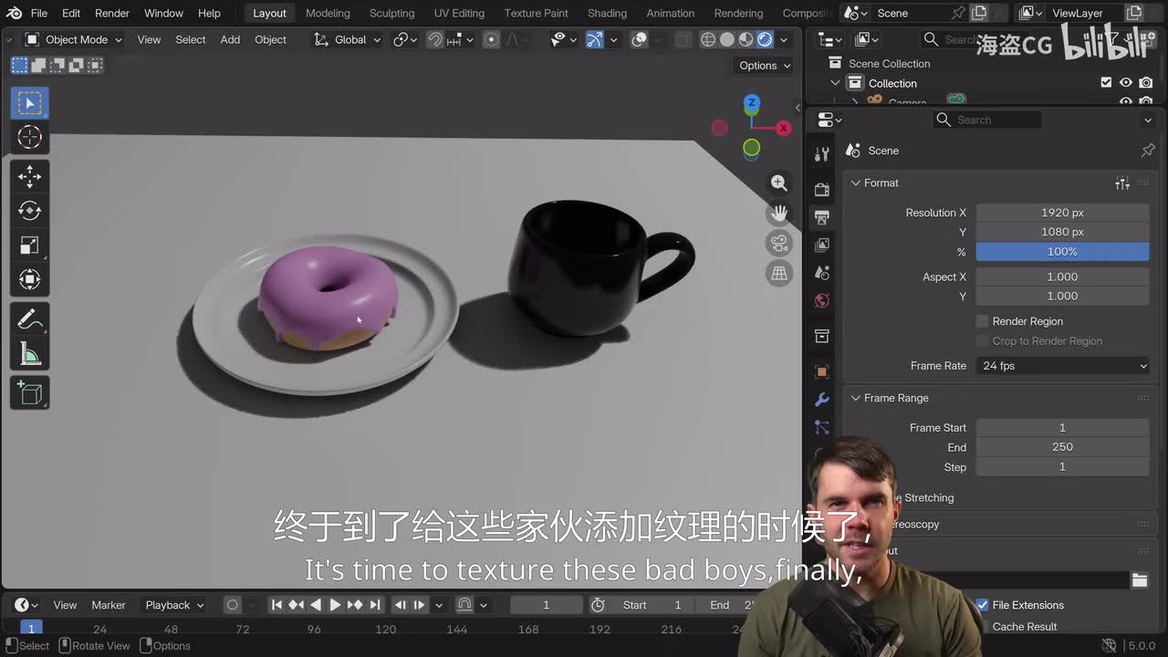Jump to the first frame button

click(276, 605)
